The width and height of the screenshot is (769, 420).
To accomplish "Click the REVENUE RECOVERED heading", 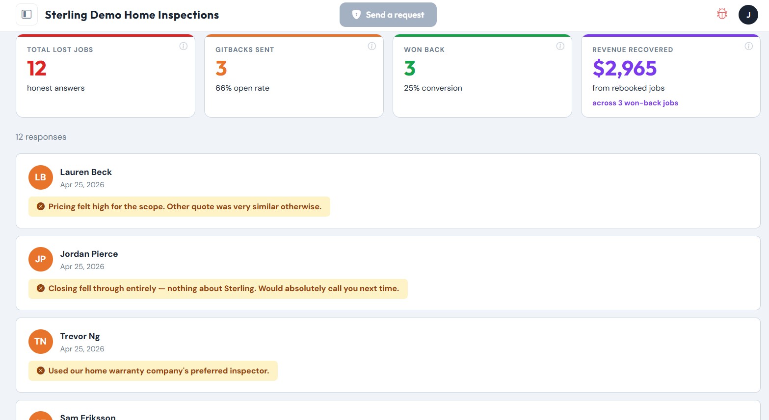I will point(633,49).
